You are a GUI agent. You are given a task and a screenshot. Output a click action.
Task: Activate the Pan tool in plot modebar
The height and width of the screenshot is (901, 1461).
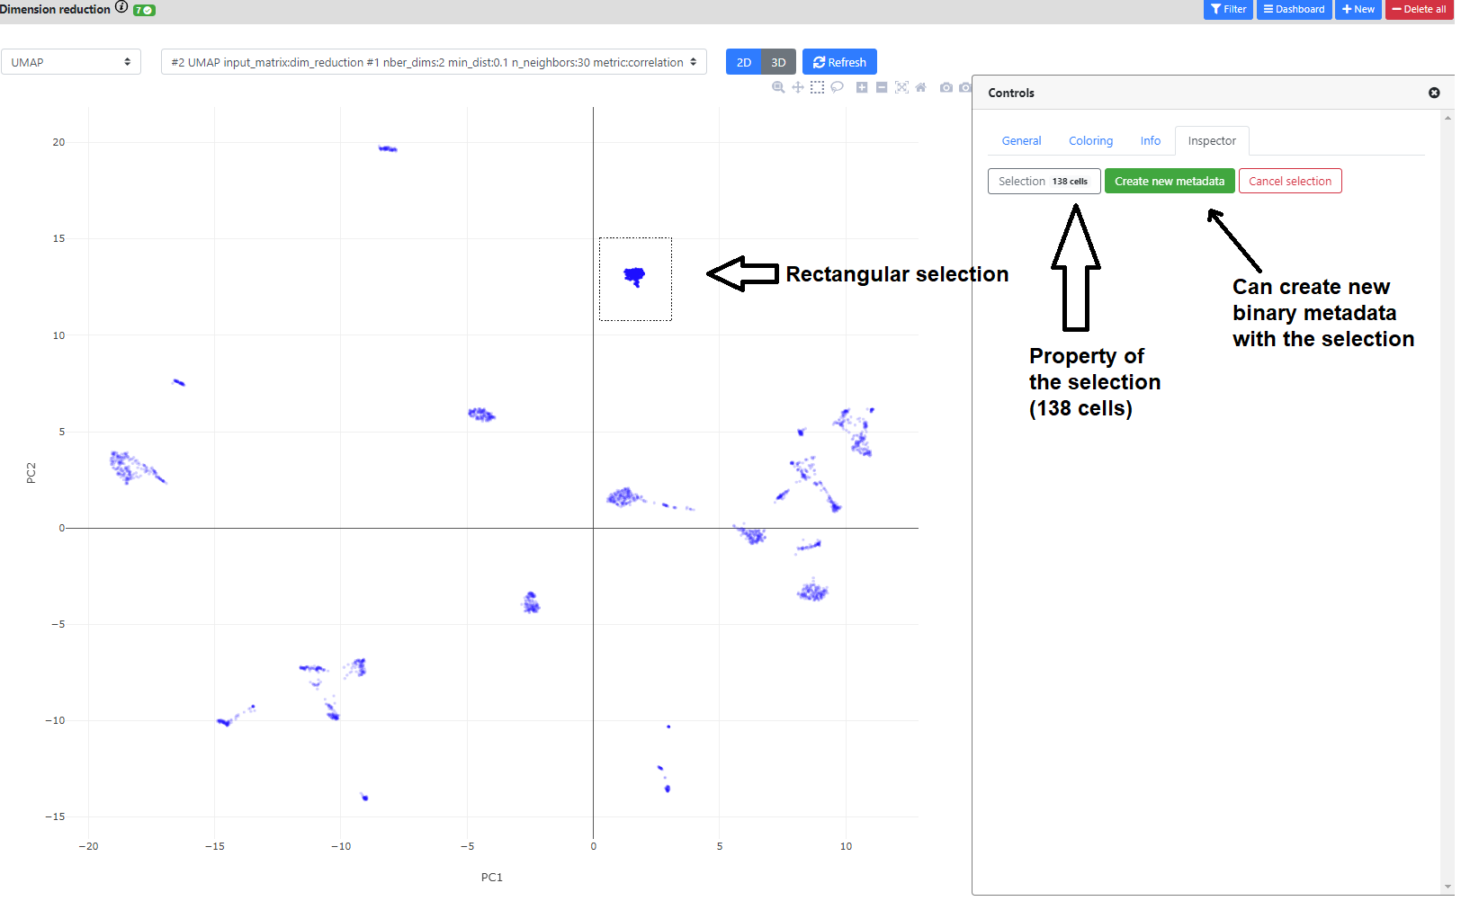point(797,87)
